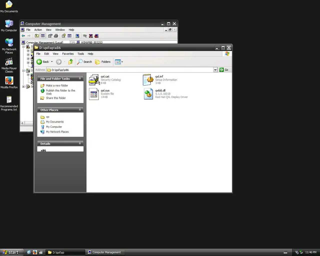The width and height of the screenshot is (320, 256).
Task: Select the qxl.inf setup information file icon
Action: (148, 80)
